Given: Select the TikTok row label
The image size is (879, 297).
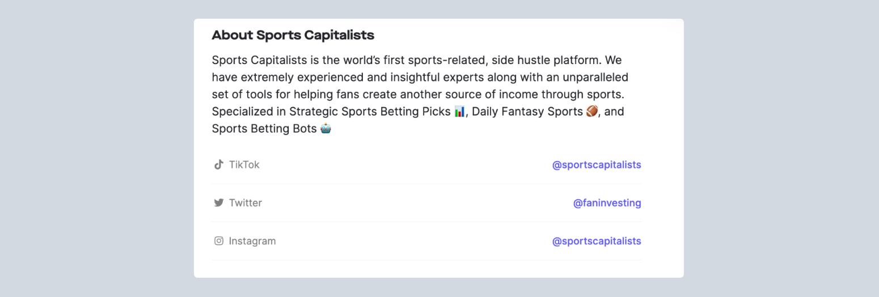Looking at the screenshot, I should (x=244, y=164).
